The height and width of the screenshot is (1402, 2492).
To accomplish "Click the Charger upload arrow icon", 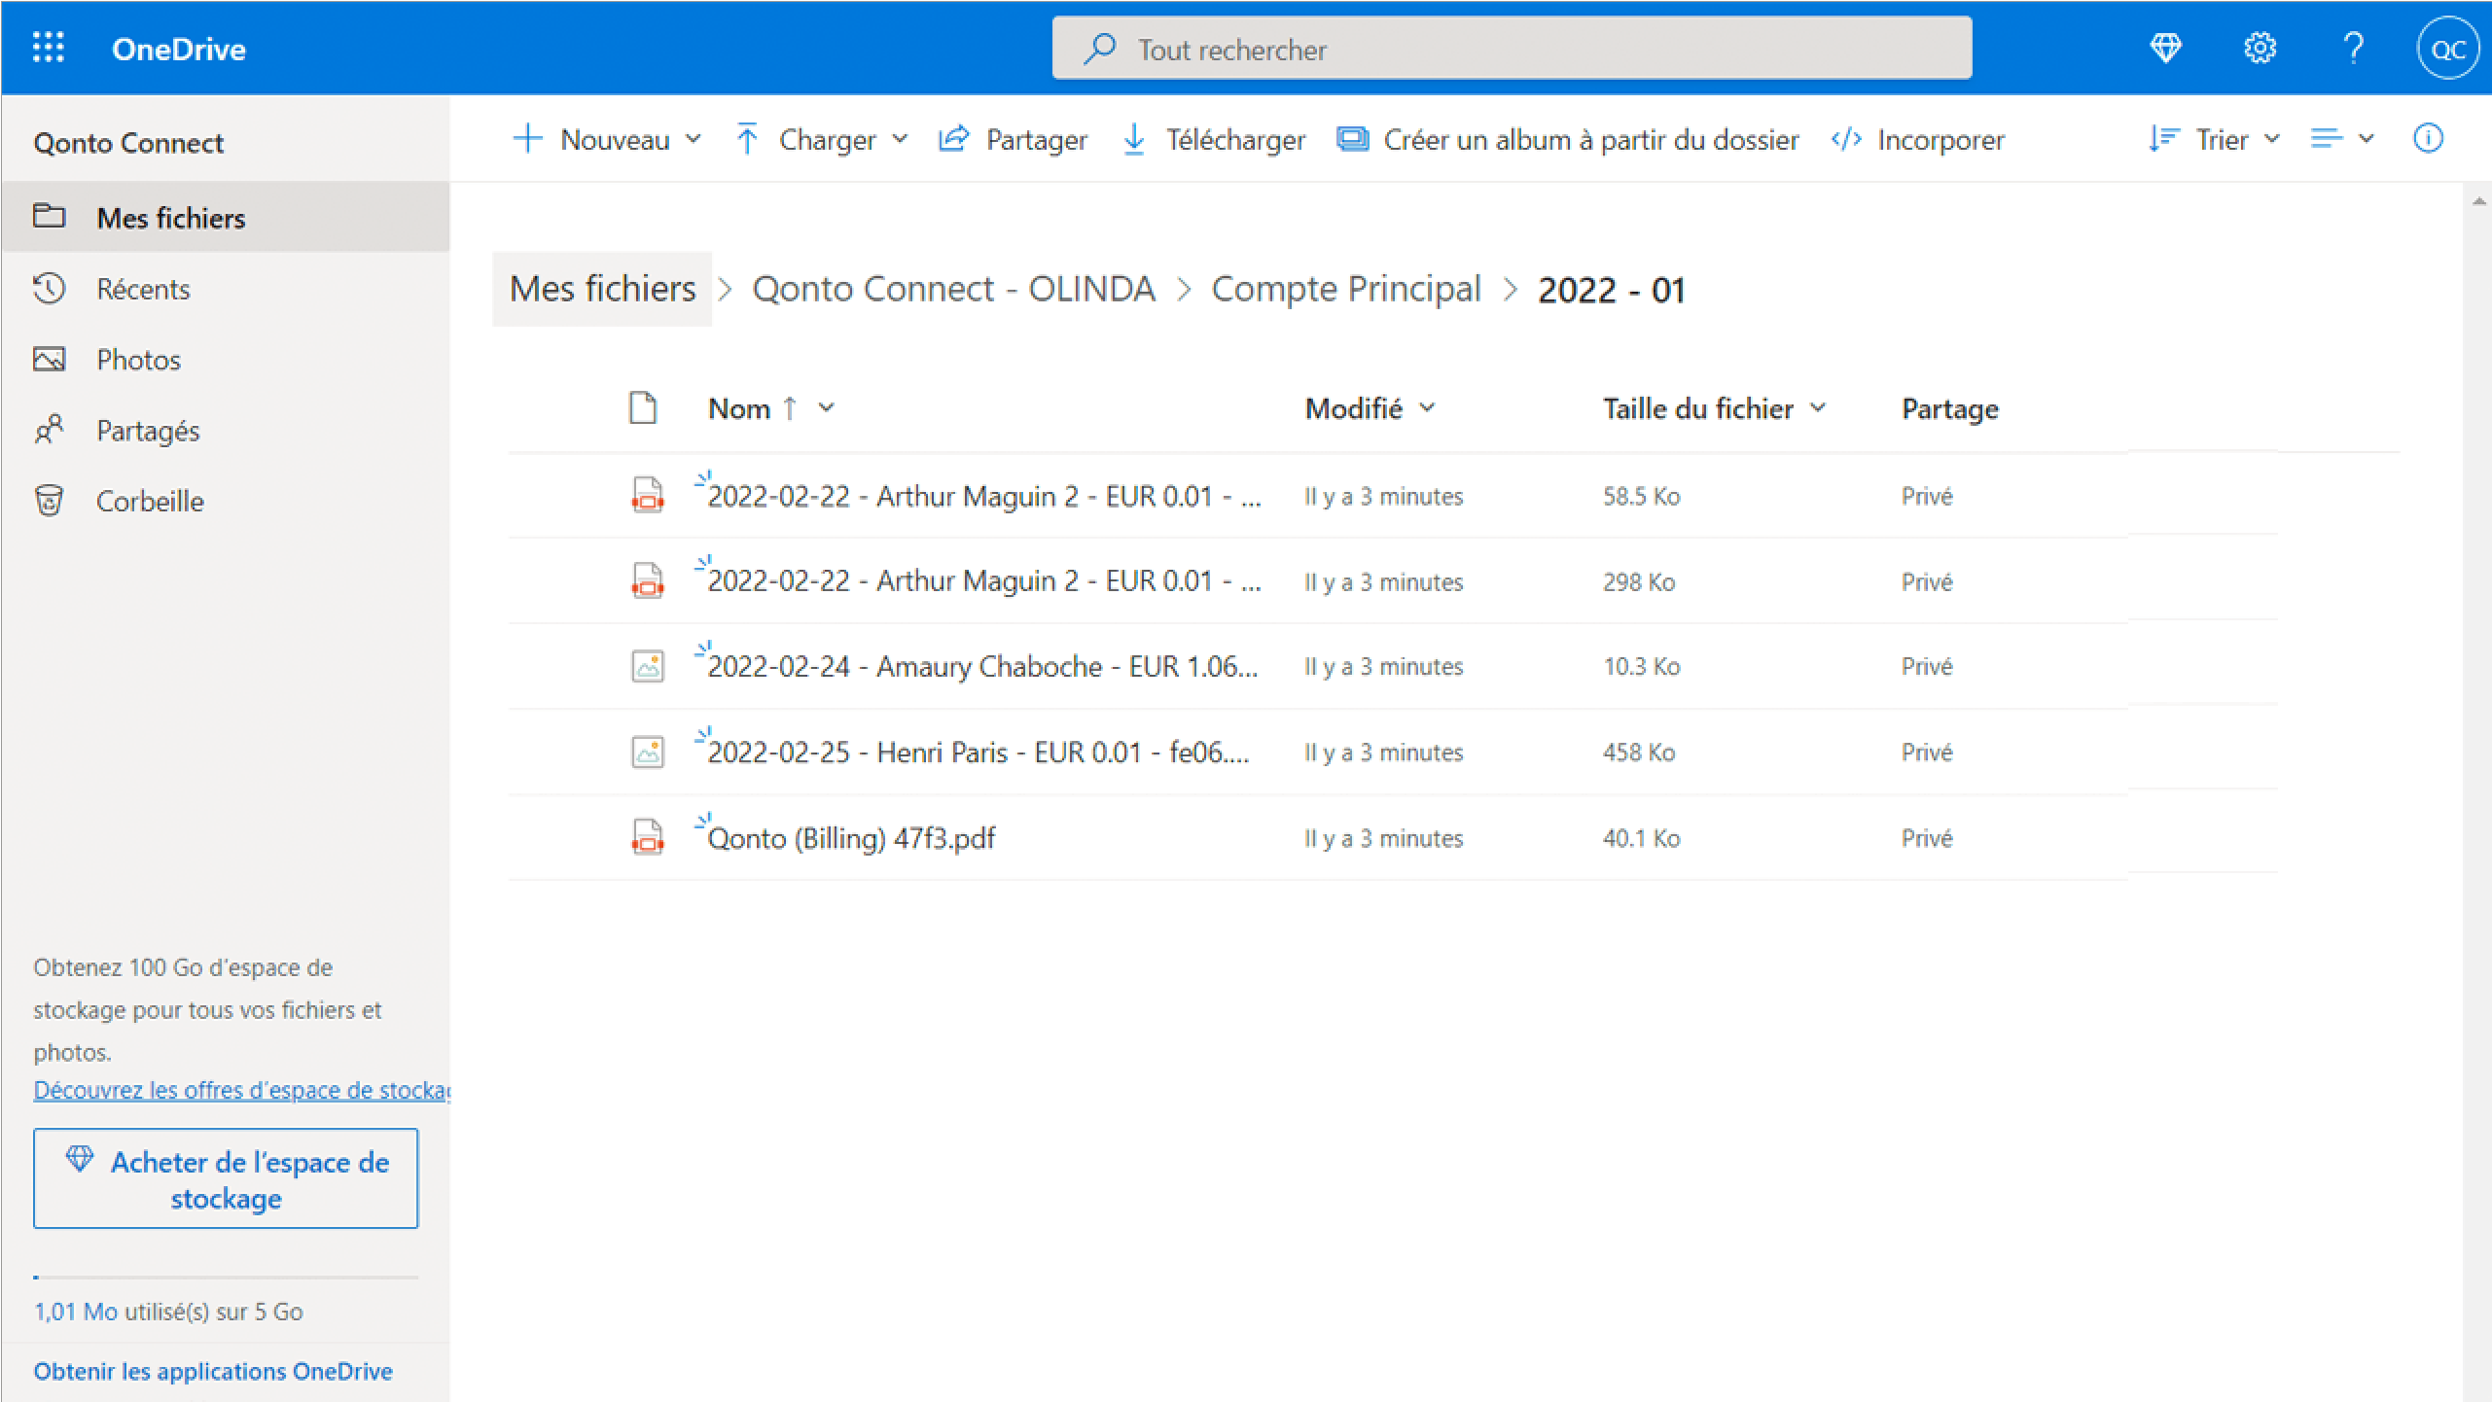I will (747, 139).
